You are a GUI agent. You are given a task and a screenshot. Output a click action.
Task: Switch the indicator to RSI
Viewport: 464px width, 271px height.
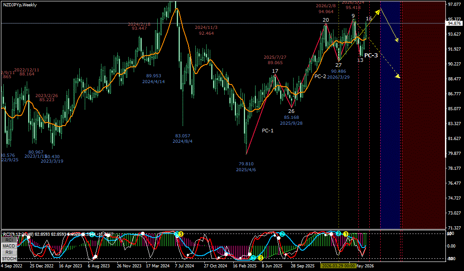point(9,252)
